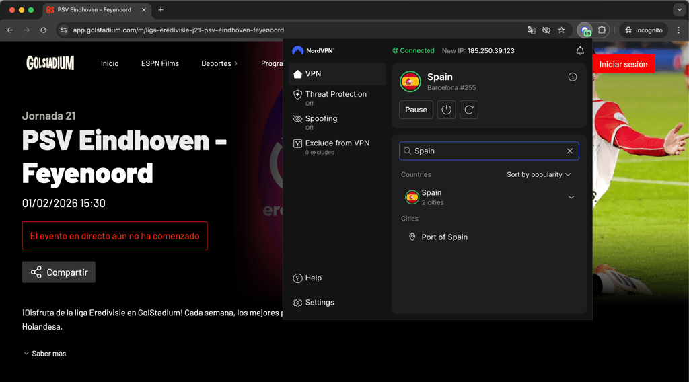This screenshot has height=382, width=689.
Task: Clear the Spain search text
Action: (569, 151)
